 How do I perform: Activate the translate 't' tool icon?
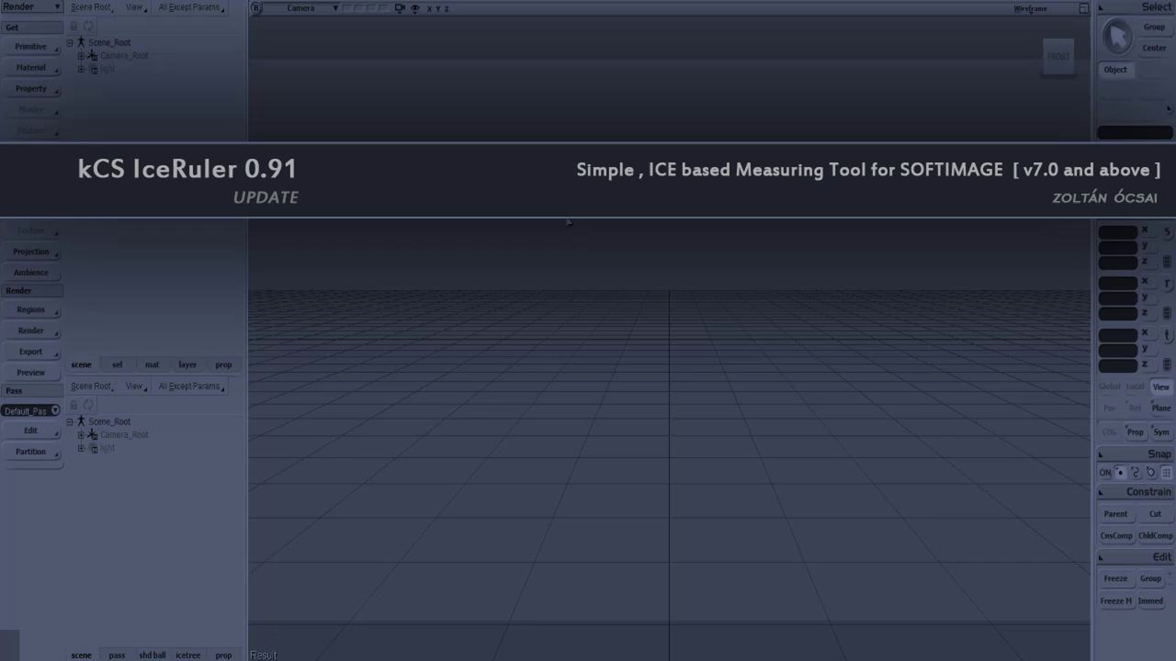pos(1167,335)
